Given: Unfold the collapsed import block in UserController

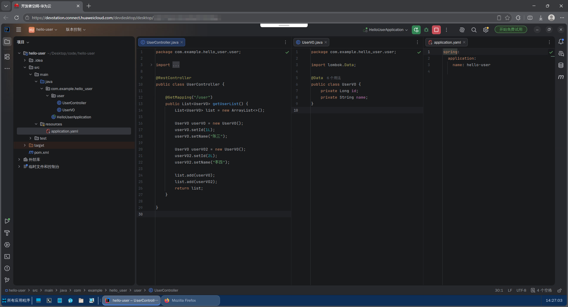Looking at the screenshot, I should pyautogui.click(x=151, y=65).
